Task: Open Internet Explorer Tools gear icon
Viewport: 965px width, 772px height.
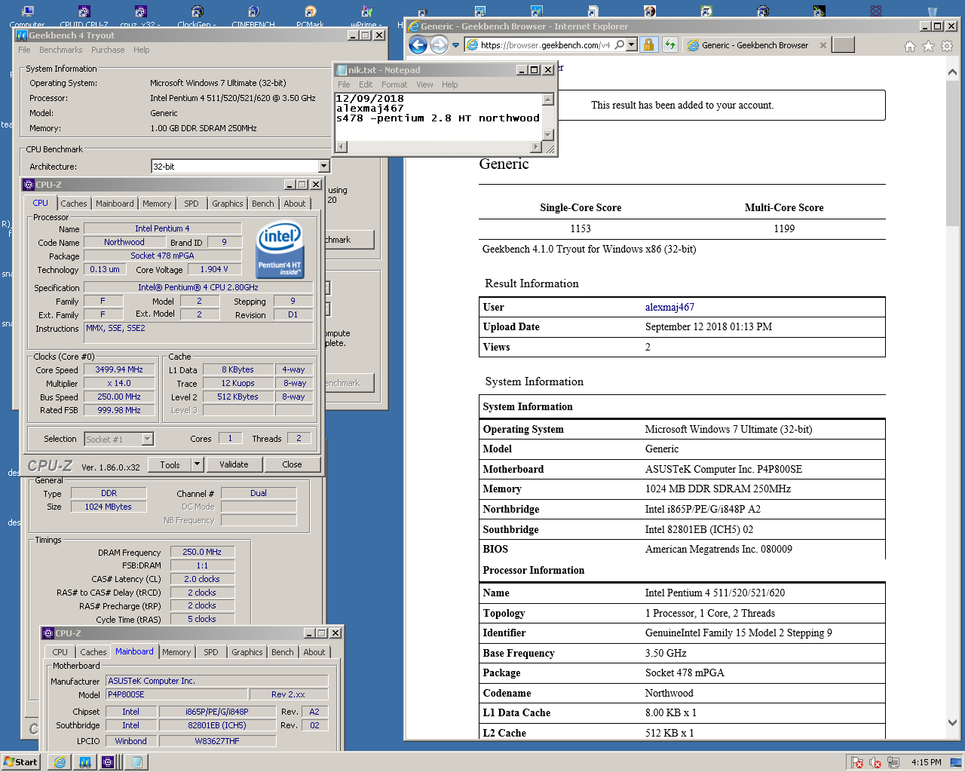Action: click(947, 46)
